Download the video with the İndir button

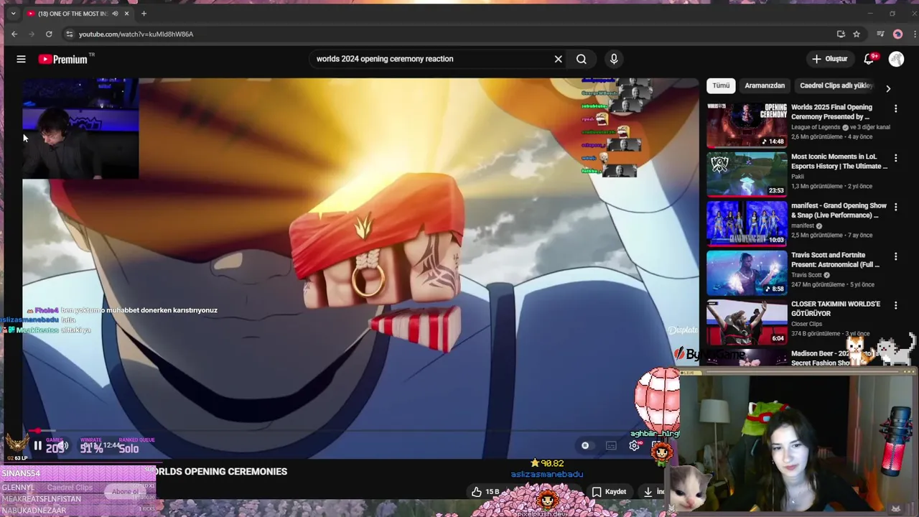(x=654, y=492)
